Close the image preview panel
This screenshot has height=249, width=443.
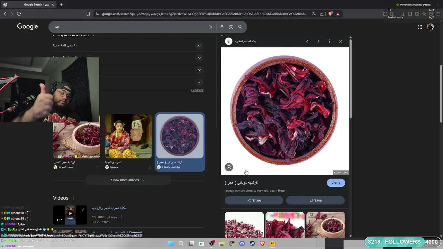coord(340,41)
